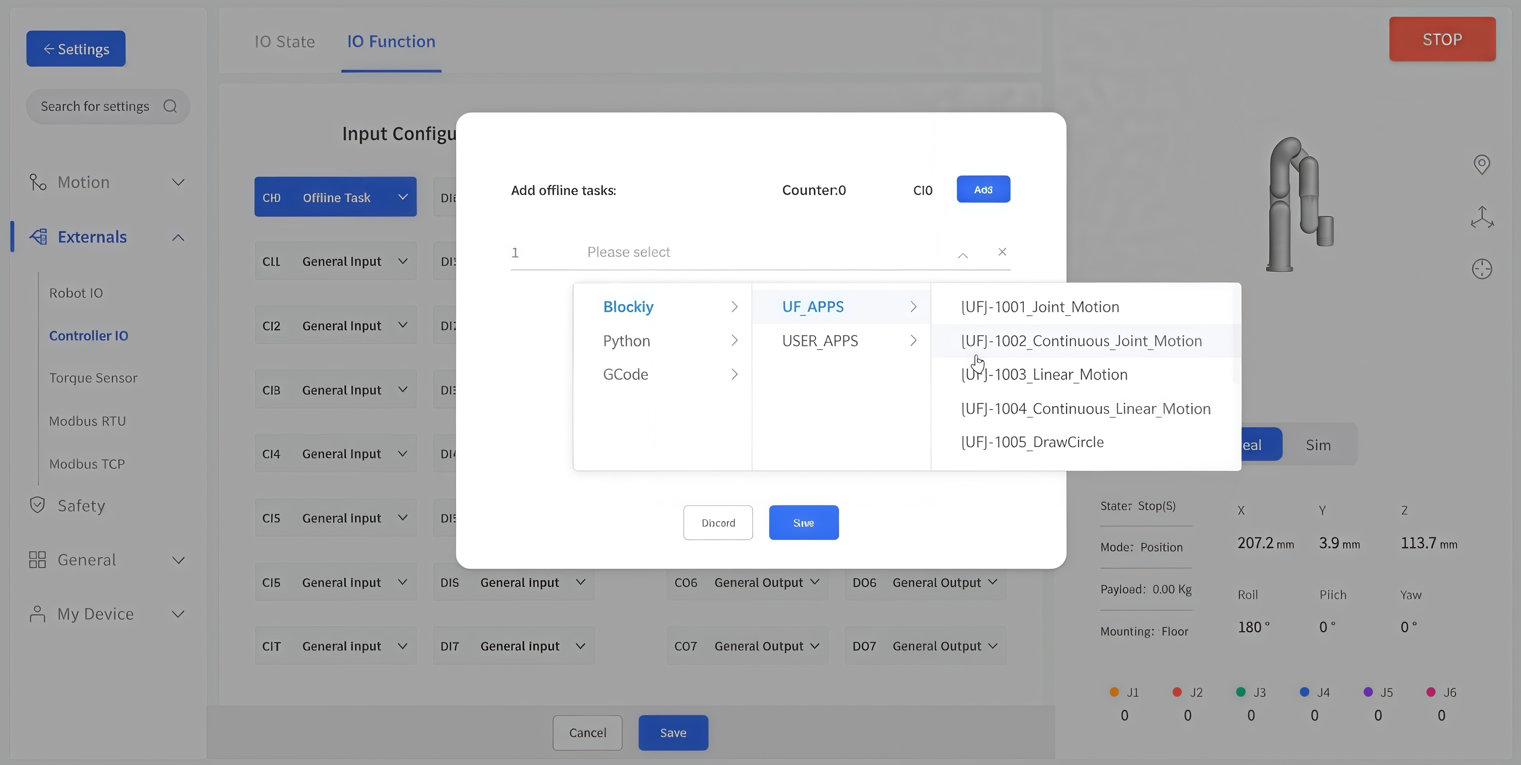Collapse the Externals section chevron
Screen dimensions: 1521x765
178,237
